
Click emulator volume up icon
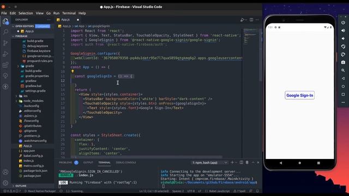(x=343, y=30)
